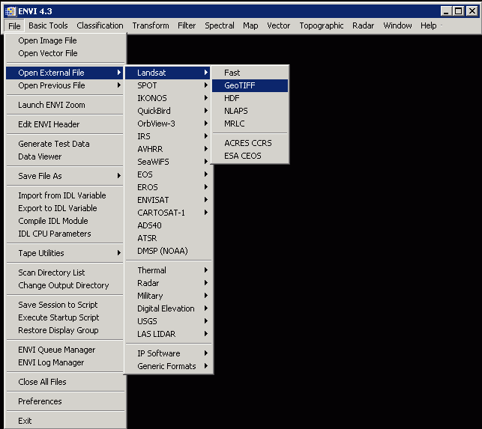
Task: Choose Compile IDL Module
Action: [65, 221]
